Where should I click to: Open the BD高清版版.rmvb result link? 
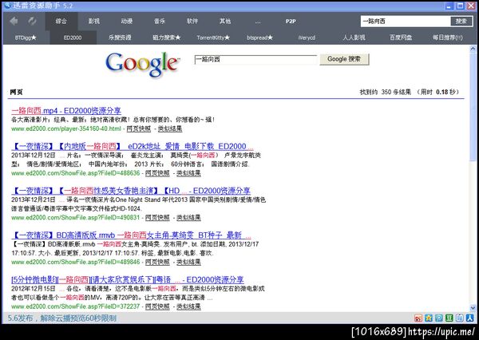tap(131, 235)
